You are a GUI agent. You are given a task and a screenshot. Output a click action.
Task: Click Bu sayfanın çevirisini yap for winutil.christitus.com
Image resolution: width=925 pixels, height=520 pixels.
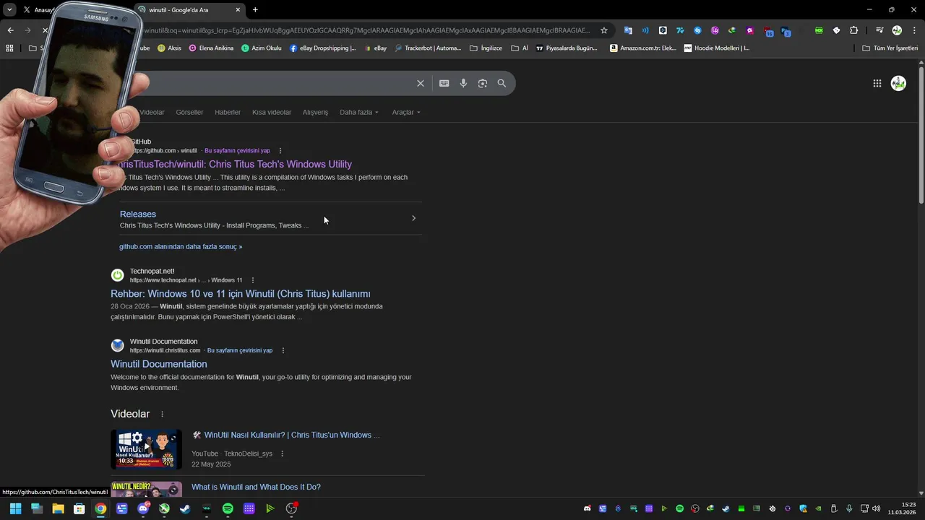240,350
